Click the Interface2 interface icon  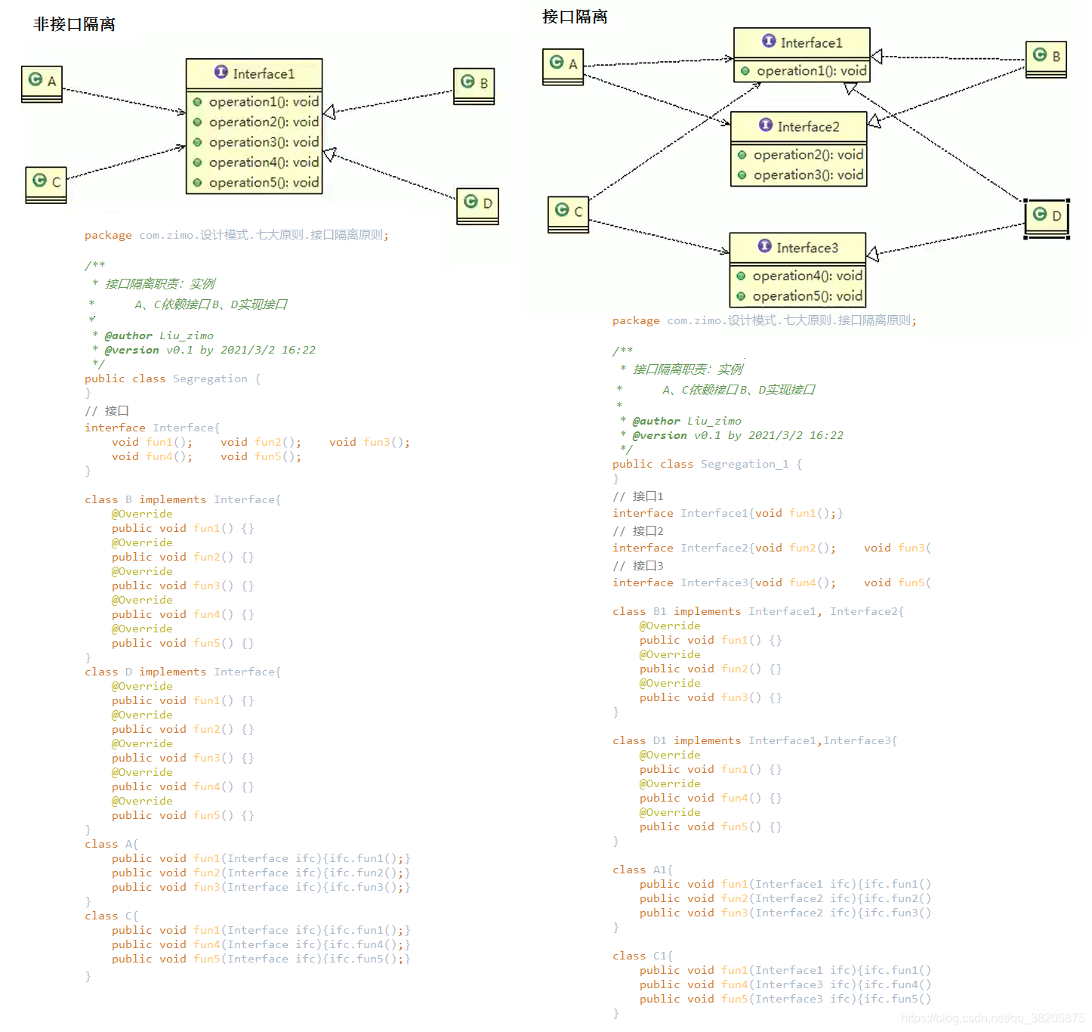[766, 125]
